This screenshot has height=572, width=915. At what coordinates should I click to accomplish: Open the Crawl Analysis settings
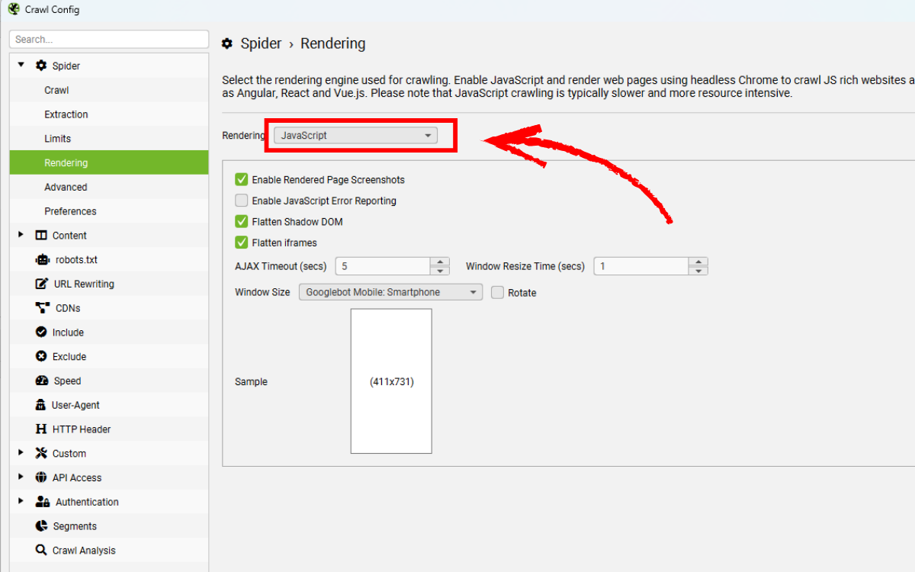84,551
